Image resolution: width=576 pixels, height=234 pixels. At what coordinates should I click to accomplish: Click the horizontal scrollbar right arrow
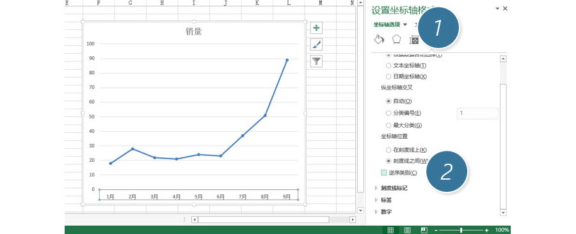(353, 220)
